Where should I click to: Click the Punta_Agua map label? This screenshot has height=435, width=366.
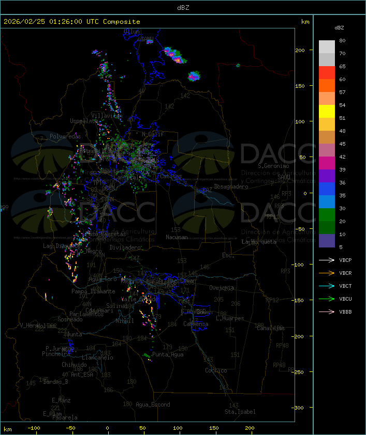tap(168, 354)
